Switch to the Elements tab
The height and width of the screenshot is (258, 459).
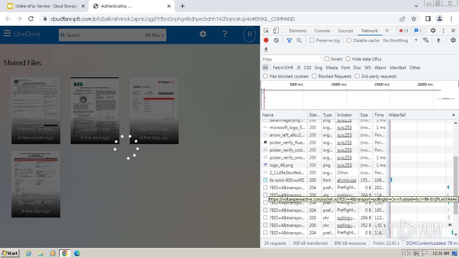tap(298, 31)
